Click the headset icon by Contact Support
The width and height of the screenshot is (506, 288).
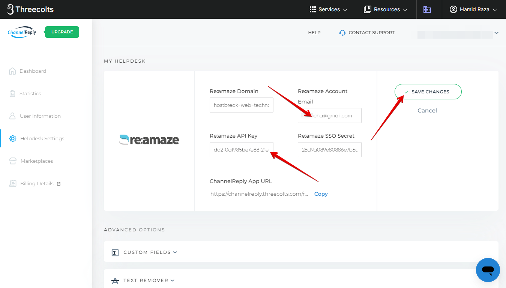pos(342,33)
